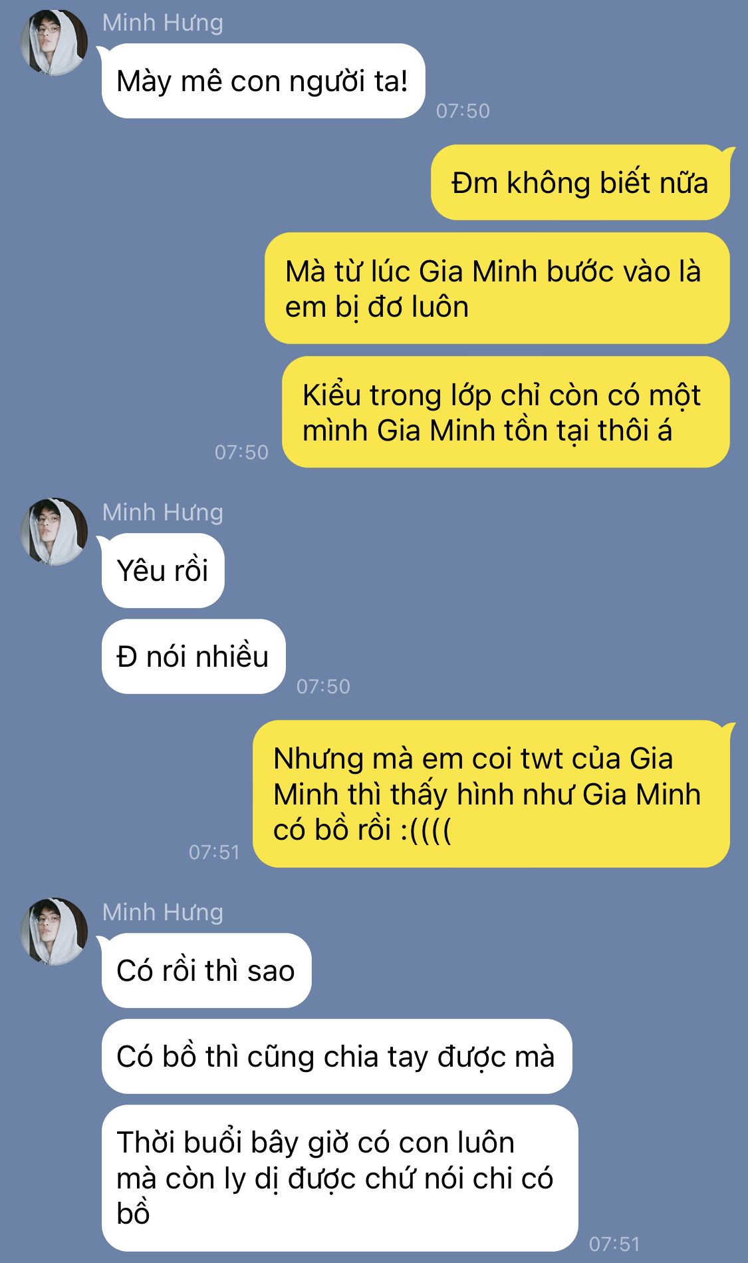The image size is (748, 1263).
Task: Tap yellow message about Gia Minh's twt
Action: point(492,794)
